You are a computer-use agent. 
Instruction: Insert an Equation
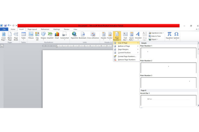(x=169, y=36)
